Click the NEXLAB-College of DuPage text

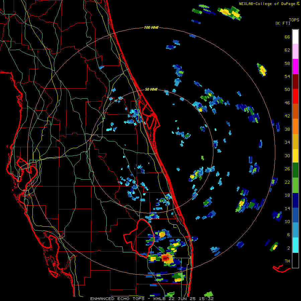[267, 4]
